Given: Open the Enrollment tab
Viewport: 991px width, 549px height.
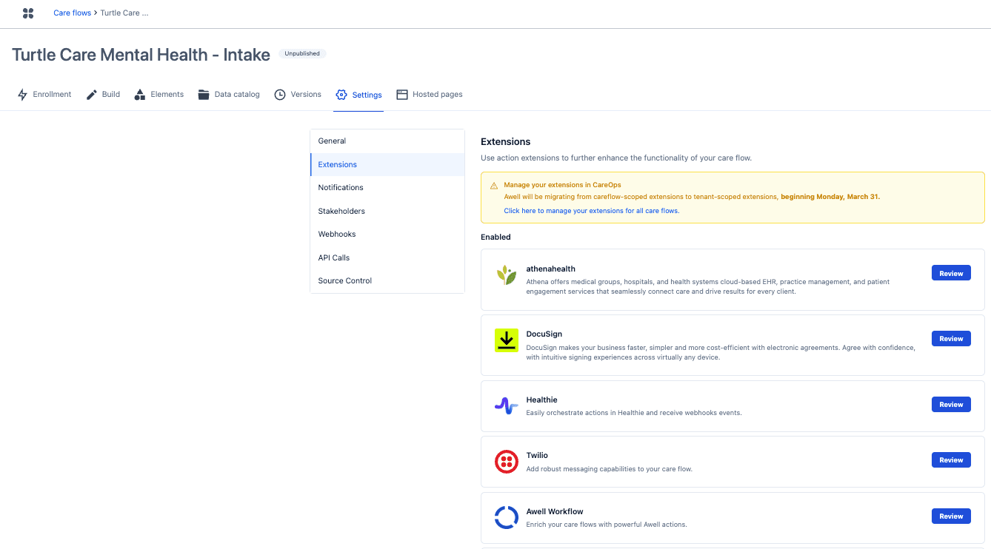Looking at the screenshot, I should coord(44,95).
